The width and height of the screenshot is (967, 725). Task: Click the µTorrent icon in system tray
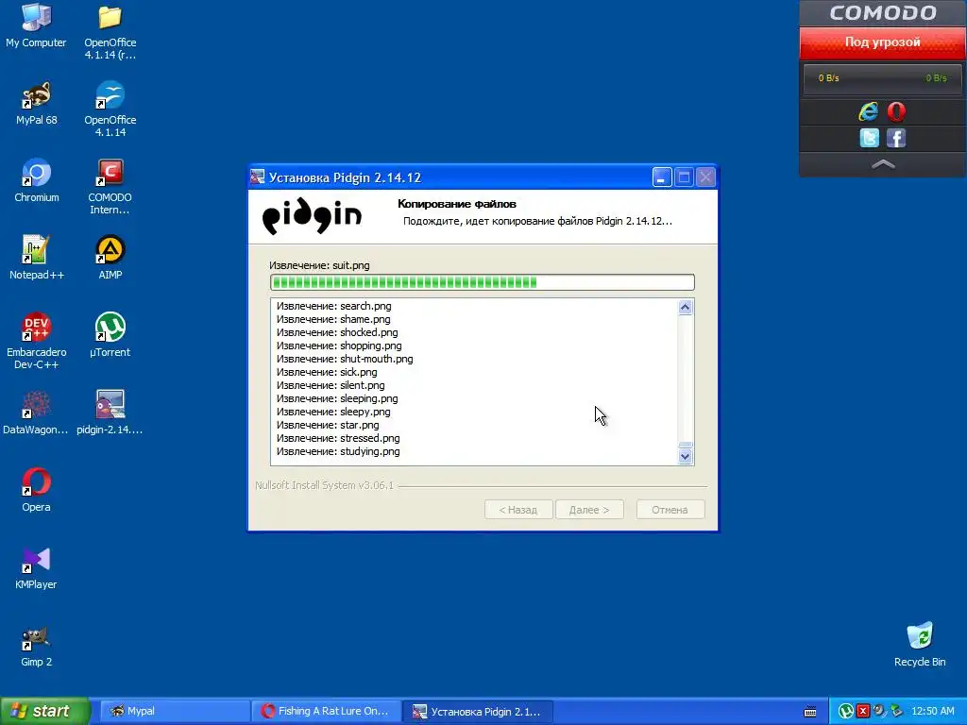[x=846, y=712]
